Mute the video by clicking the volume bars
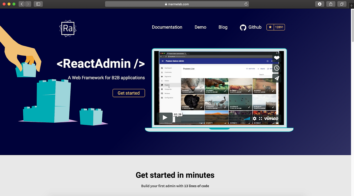This screenshot has height=196, width=354. coord(247,118)
